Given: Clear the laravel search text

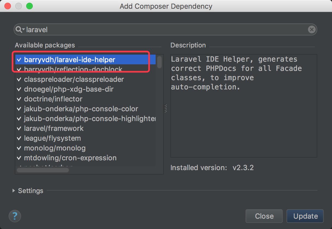Looking at the screenshot, I should [x=312, y=29].
